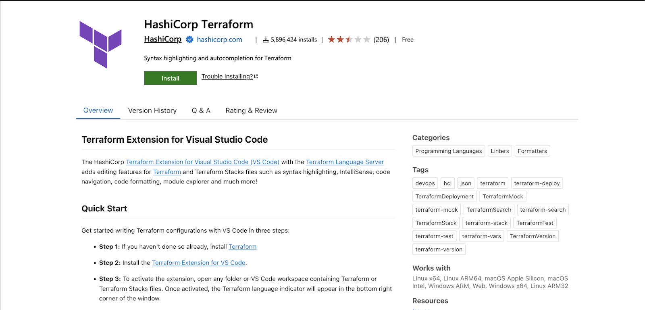Open the Terraform Language Server link
Viewport: 645px width, 310px height.
click(x=345, y=162)
